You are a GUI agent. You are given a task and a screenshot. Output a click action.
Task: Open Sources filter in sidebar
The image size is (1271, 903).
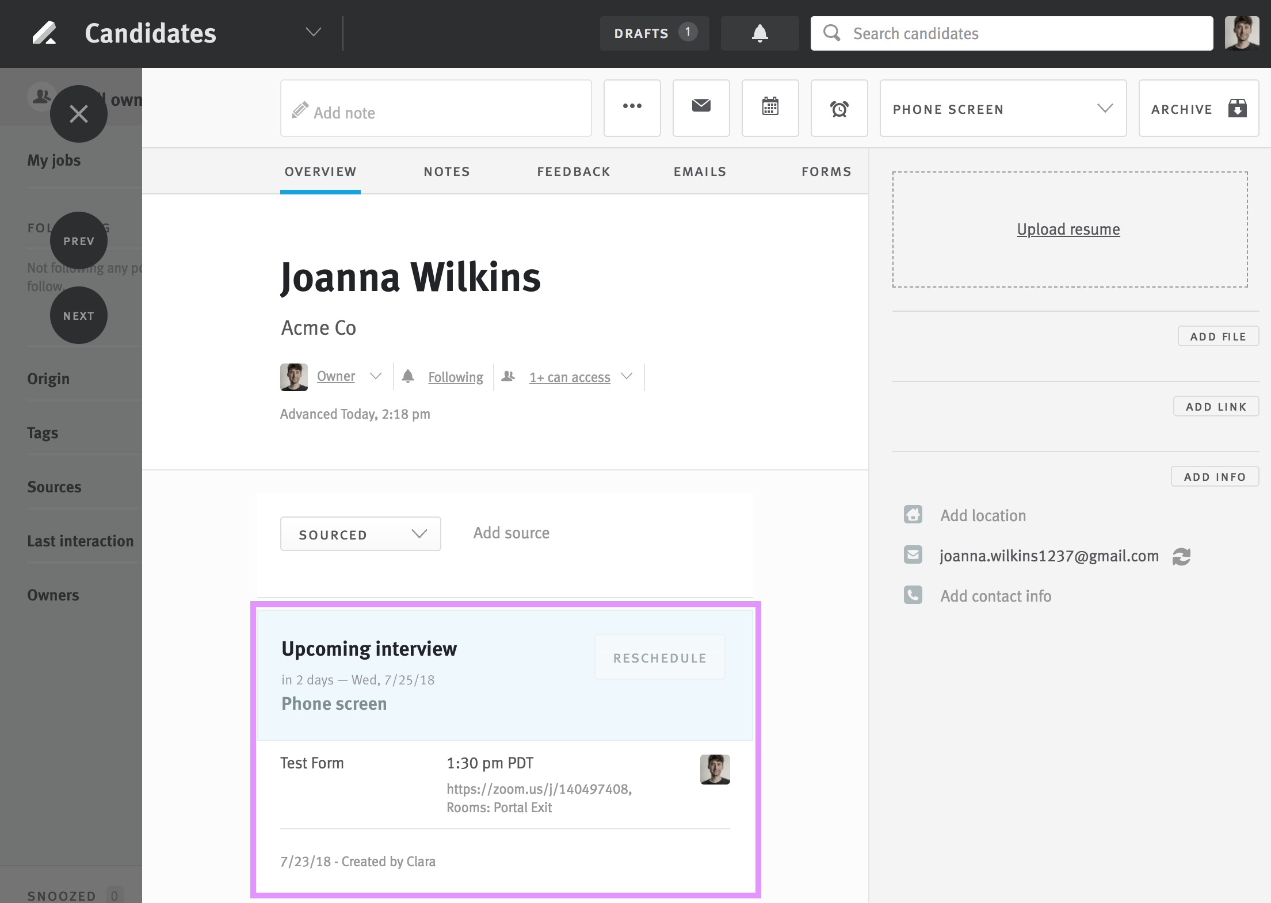coord(54,487)
